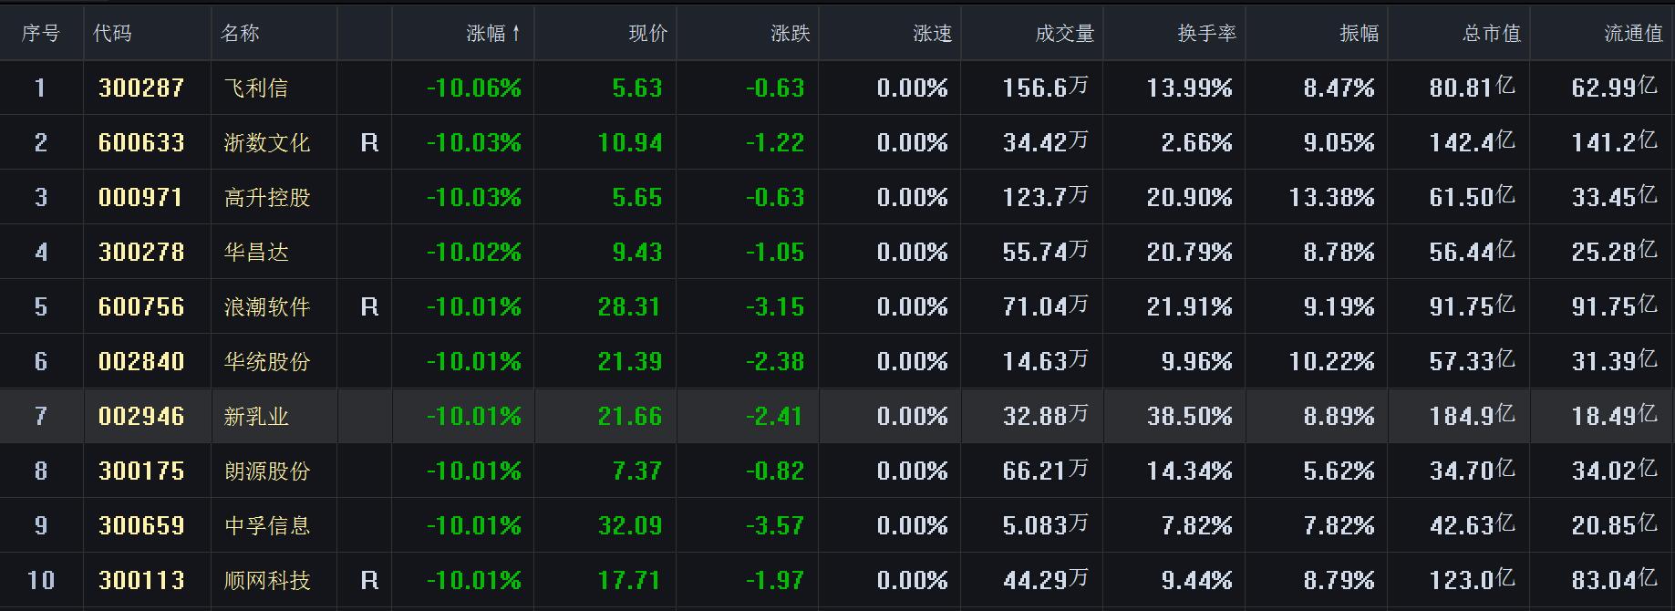This screenshot has width=1675, height=611.
Task: Click the 156.6万 volume of 飞利信
Action: pyautogui.click(x=1045, y=88)
